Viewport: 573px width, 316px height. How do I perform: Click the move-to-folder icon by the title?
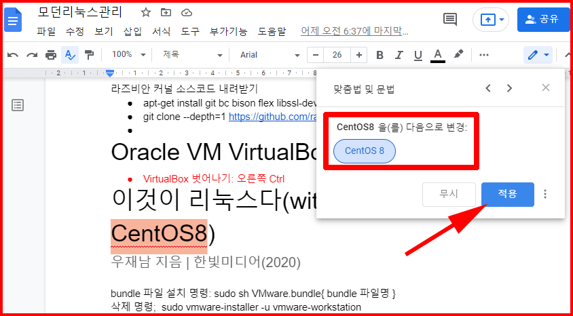(x=166, y=13)
